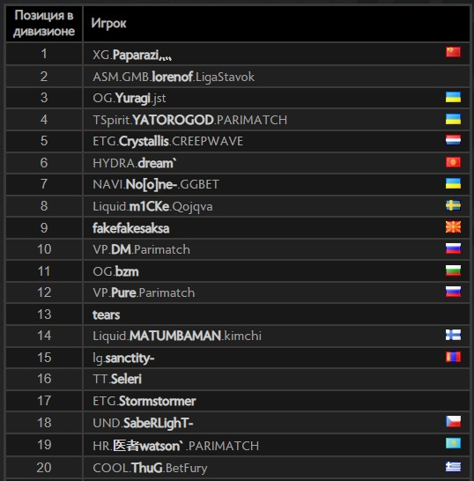Click Greece flag next to COOL.ThuG
This screenshot has width=474, height=481.
click(453, 467)
